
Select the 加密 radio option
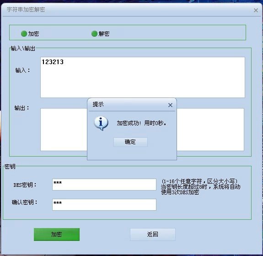point(24,33)
